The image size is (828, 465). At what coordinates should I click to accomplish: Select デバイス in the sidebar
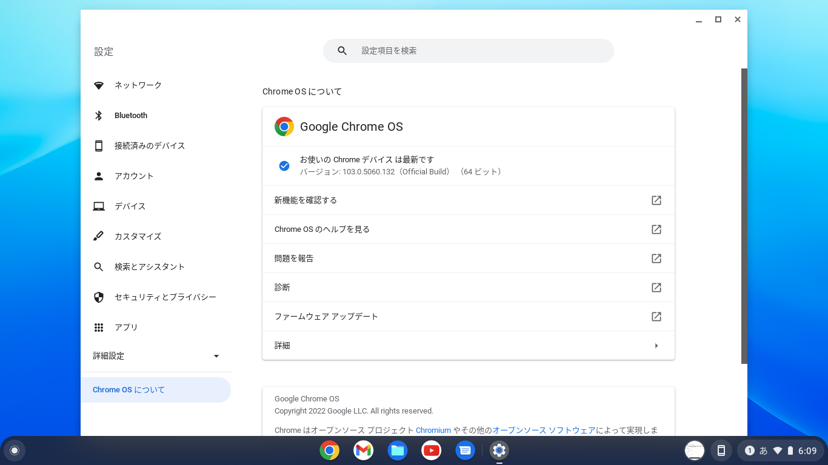click(x=156, y=206)
